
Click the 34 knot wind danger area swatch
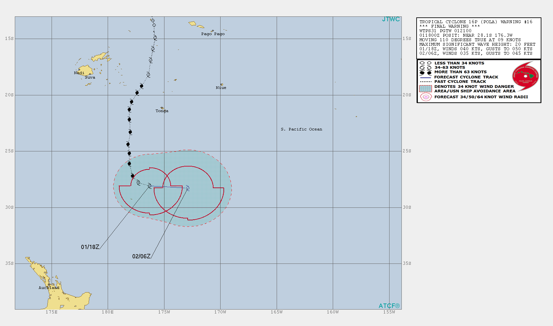point(425,89)
